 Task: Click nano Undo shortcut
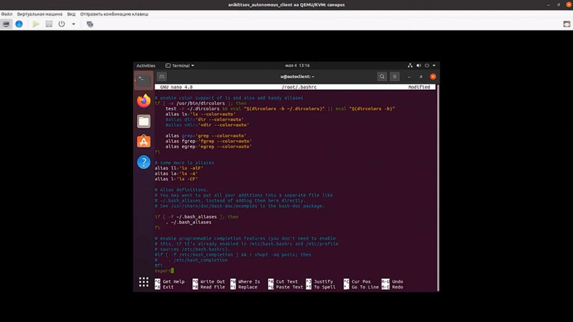(x=392, y=282)
